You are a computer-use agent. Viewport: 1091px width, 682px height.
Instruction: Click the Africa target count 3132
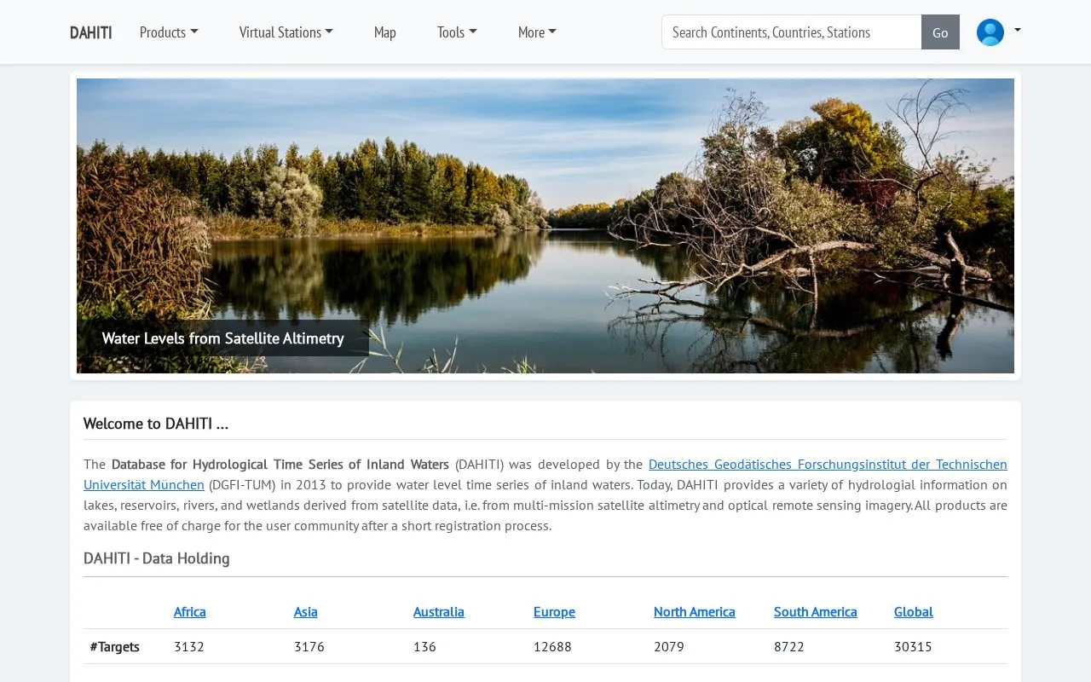[189, 647]
